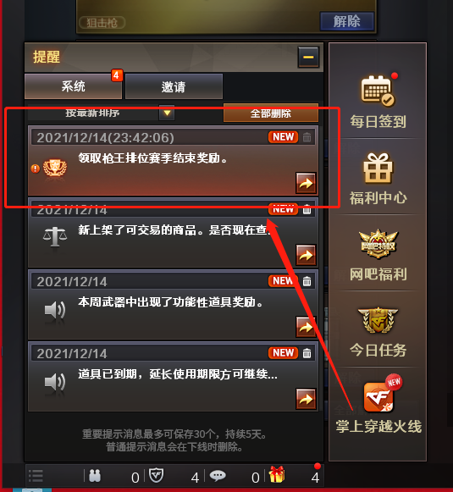Click the 解除 button at top

point(347,21)
